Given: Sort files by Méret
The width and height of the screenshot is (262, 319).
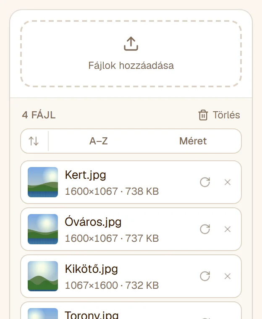Looking at the screenshot, I should 193,141.
